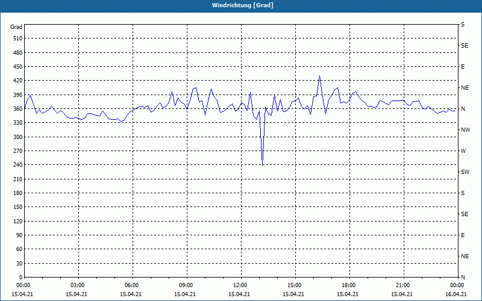Viewport: 482px width, 301px height.
Task: Click the 18:00 time label
Action: pyautogui.click(x=349, y=285)
